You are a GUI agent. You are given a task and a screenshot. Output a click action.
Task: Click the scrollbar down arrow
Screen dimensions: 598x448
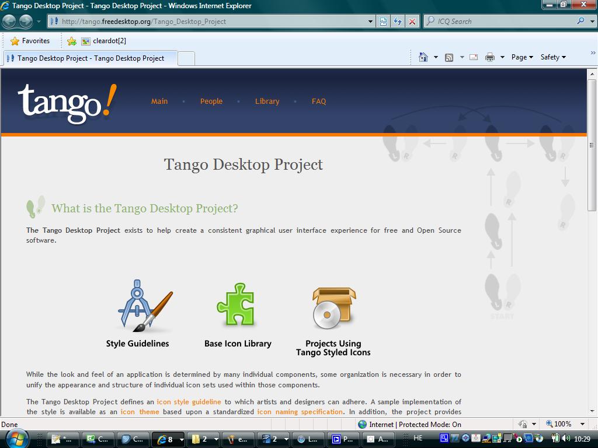point(592,411)
